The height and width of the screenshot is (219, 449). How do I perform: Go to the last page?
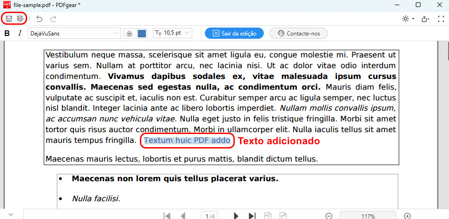point(252,216)
